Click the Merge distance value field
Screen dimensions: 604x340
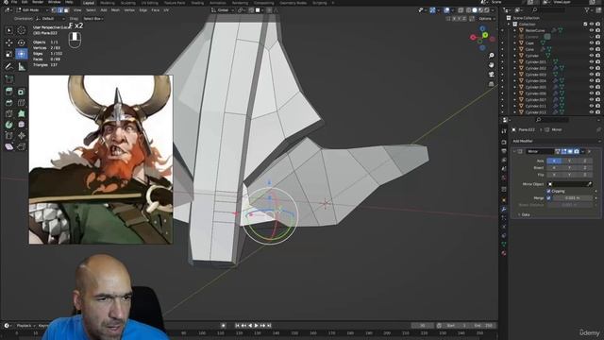(x=573, y=198)
